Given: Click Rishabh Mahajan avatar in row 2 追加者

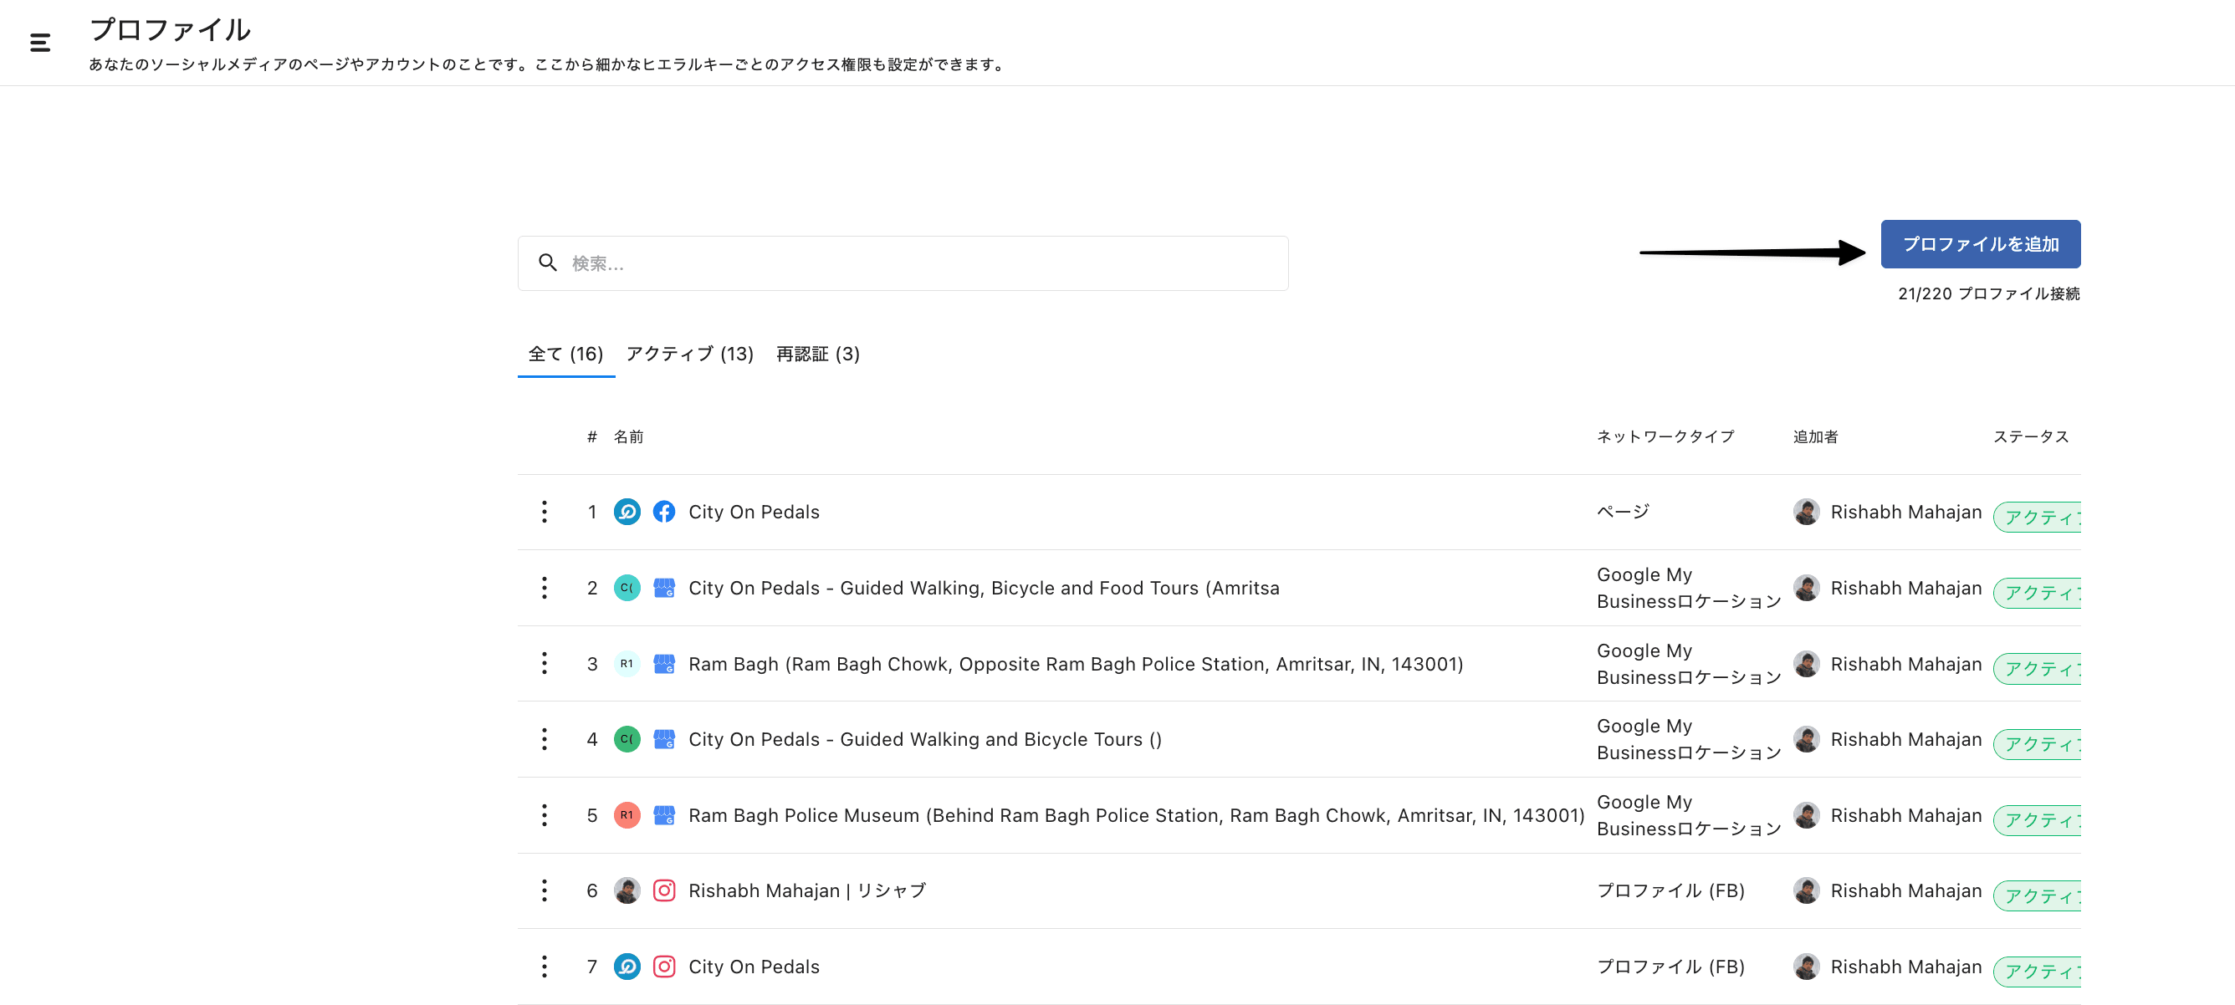Looking at the screenshot, I should pyautogui.click(x=1806, y=588).
